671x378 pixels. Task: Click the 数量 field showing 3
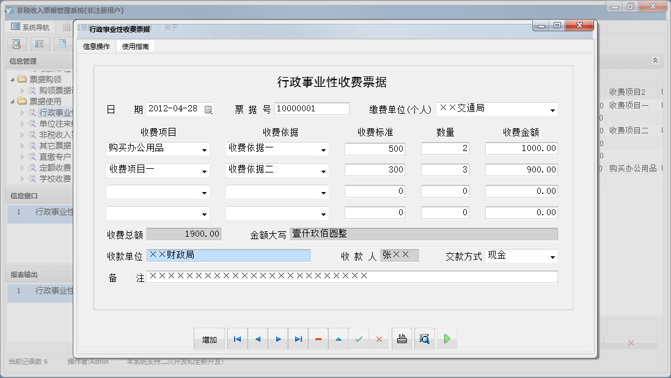tap(445, 170)
